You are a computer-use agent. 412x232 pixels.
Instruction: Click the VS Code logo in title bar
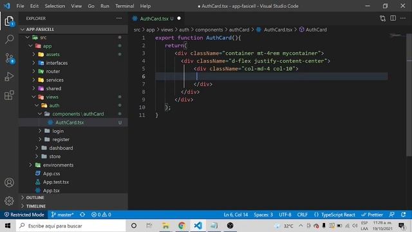7,6
